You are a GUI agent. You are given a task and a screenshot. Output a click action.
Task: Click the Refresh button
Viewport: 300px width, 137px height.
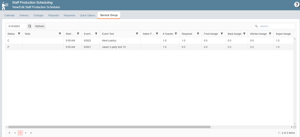[40, 26]
